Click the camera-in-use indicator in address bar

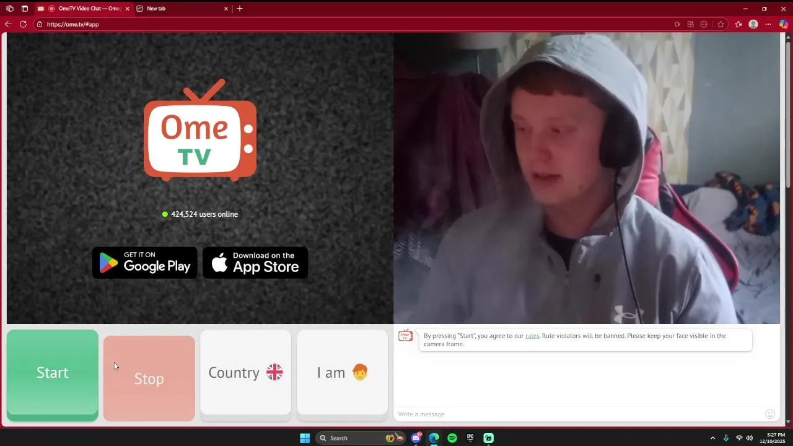coord(677,24)
